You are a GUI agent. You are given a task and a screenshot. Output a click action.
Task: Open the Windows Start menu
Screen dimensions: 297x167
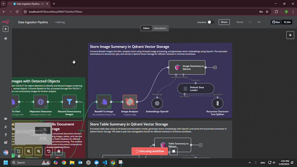[6, 163]
